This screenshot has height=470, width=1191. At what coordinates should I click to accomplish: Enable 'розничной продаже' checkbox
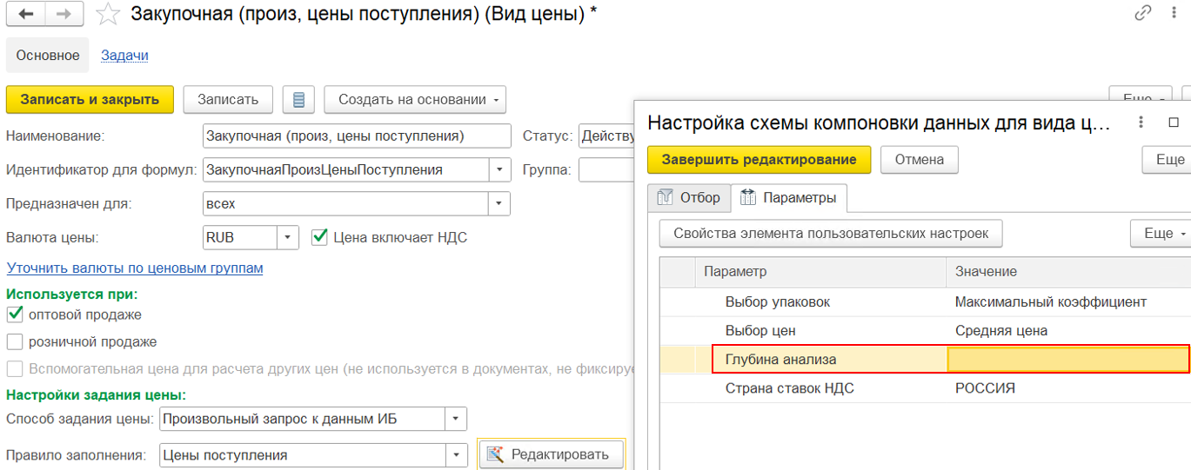pyautogui.click(x=15, y=341)
